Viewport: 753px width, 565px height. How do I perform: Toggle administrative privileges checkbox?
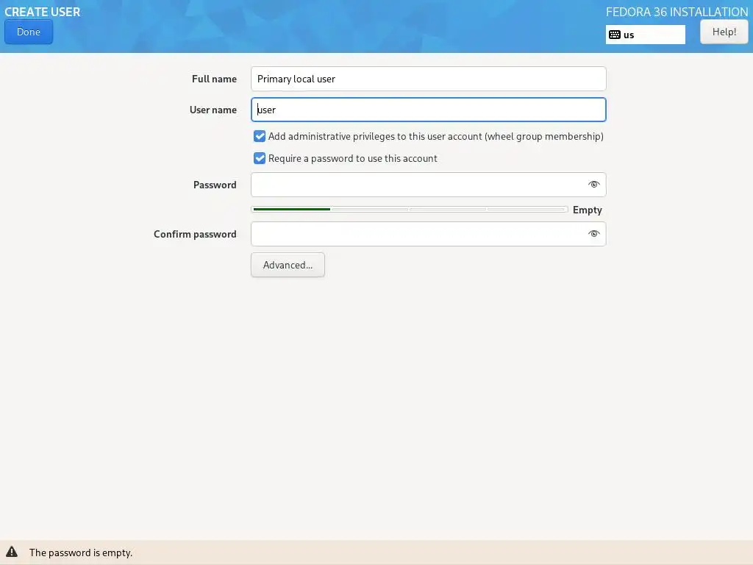click(260, 136)
